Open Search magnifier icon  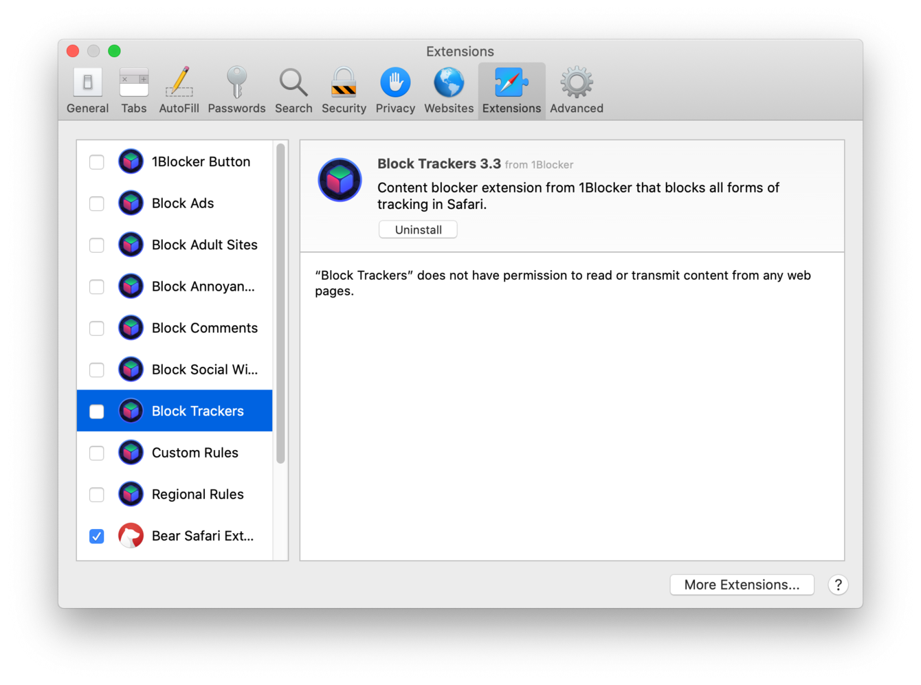(293, 83)
